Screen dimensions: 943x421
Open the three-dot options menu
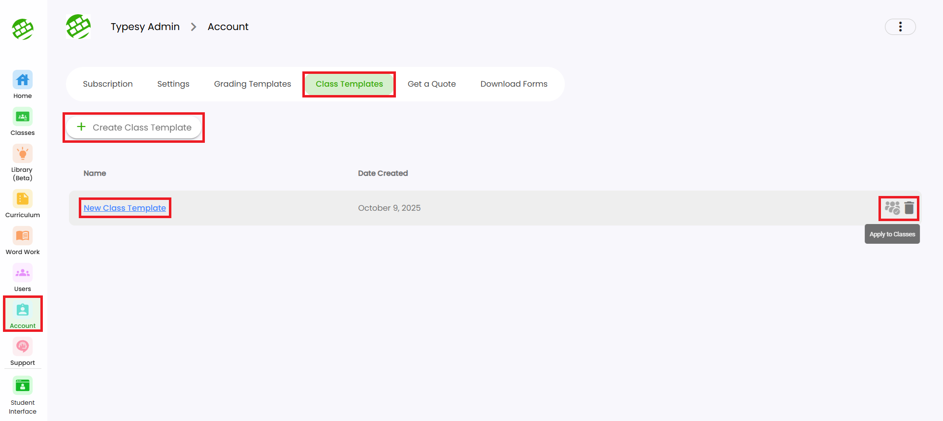[x=900, y=27]
